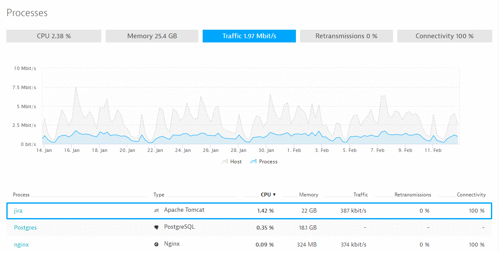Click the PostgreSQL elephant icon

point(156,227)
